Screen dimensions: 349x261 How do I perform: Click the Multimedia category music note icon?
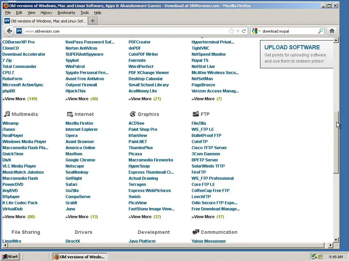pyautogui.click(x=7, y=114)
